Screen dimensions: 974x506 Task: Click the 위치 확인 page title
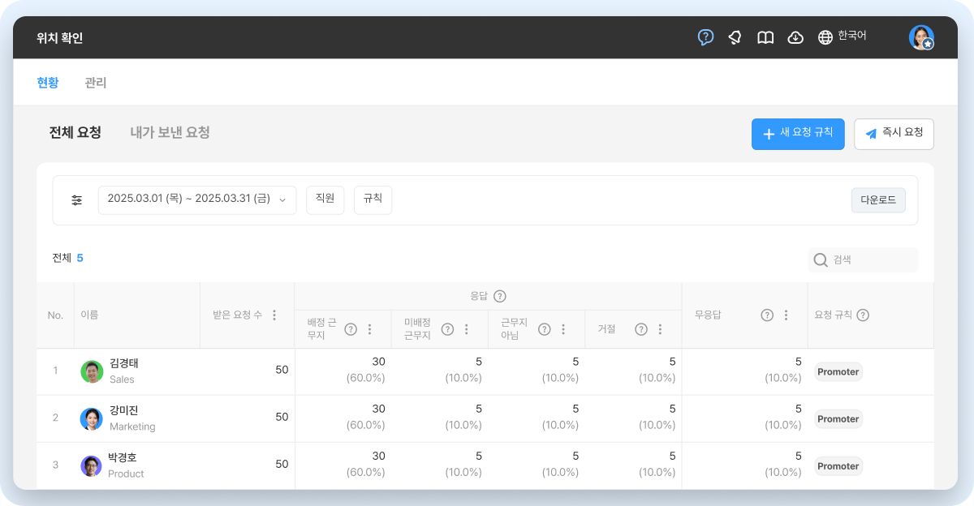[x=60, y=37]
